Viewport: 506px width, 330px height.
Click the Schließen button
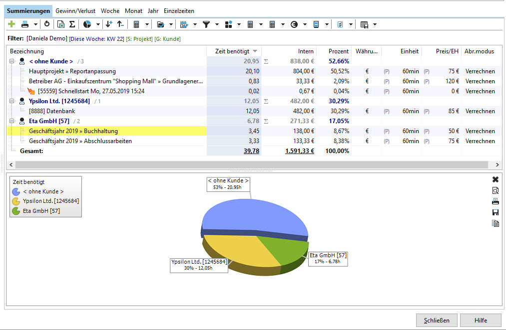(x=437, y=321)
